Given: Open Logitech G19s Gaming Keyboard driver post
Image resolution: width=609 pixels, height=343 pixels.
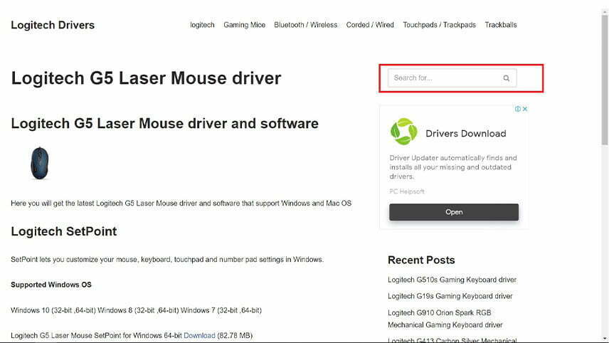Looking at the screenshot, I should (450, 296).
